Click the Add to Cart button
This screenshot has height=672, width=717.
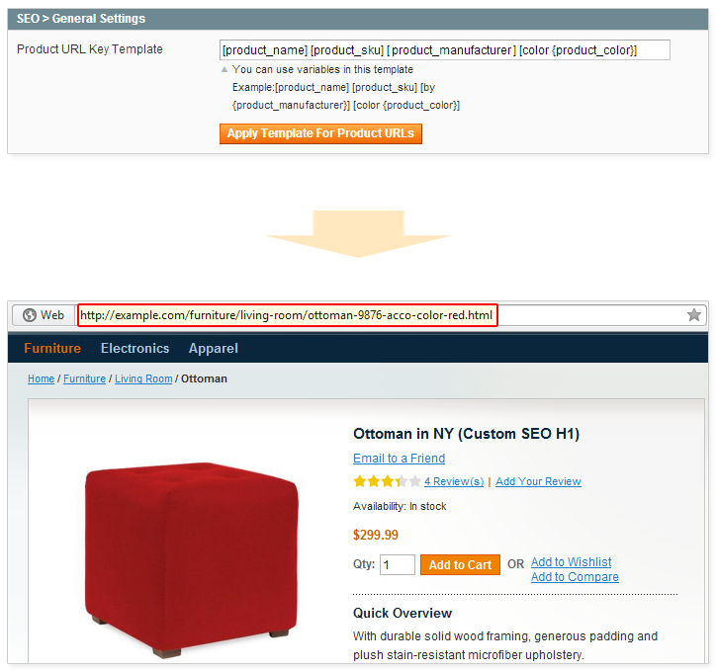(460, 564)
